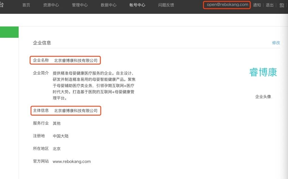The image size is (288, 179).
Task: Click the 企业头像 caption
Action: pos(263,97)
